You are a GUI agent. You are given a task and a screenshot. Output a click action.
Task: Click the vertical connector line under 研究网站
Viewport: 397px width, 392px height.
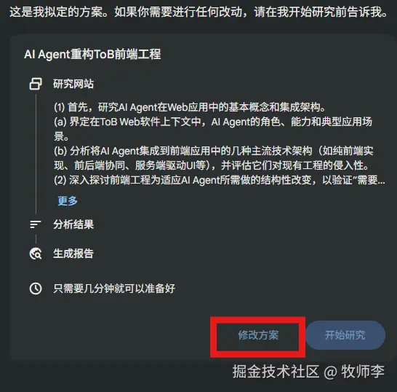36,154
